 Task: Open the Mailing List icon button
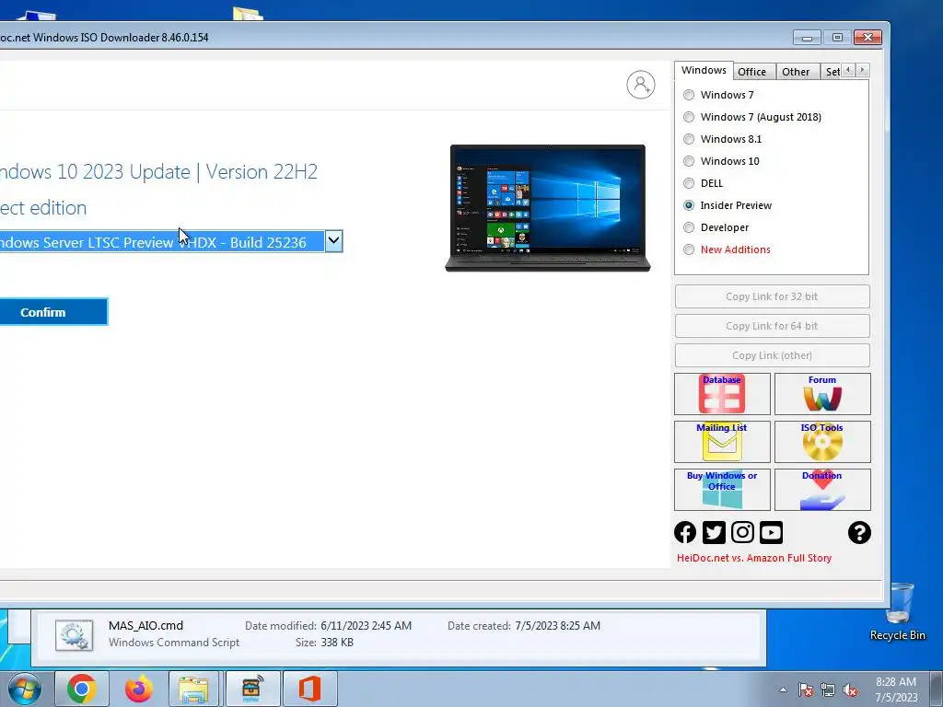722,442
